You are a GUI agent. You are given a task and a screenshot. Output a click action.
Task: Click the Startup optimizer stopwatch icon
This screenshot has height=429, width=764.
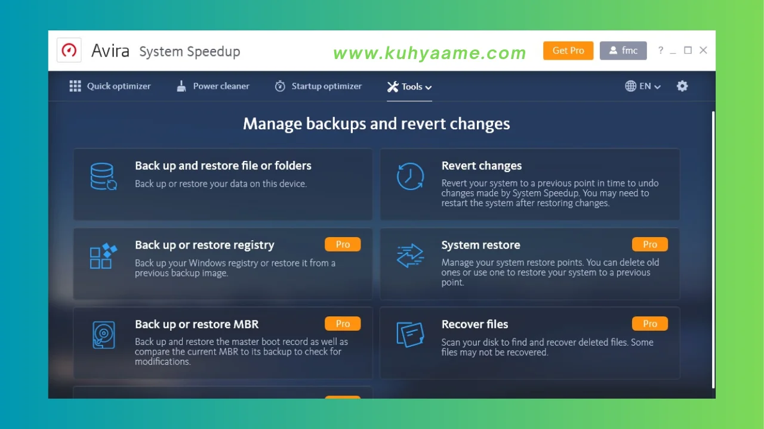[x=280, y=86]
